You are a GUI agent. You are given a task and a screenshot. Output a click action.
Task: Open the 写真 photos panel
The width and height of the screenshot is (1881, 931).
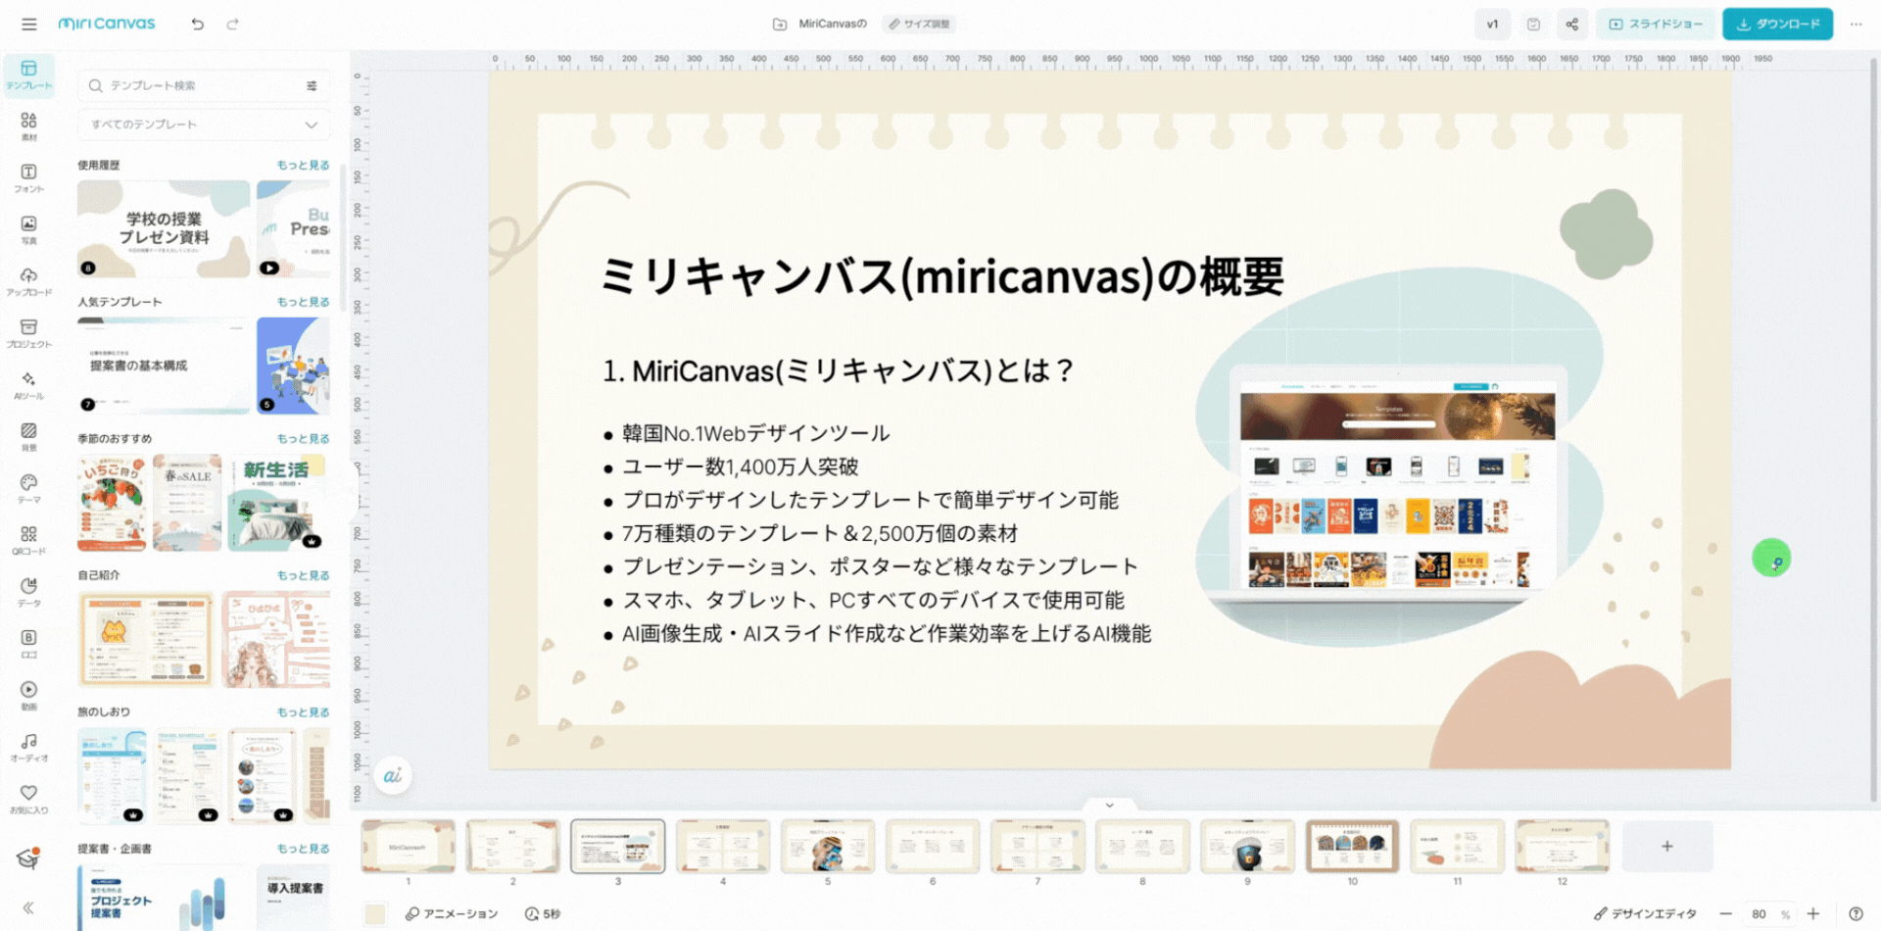pyautogui.click(x=28, y=230)
